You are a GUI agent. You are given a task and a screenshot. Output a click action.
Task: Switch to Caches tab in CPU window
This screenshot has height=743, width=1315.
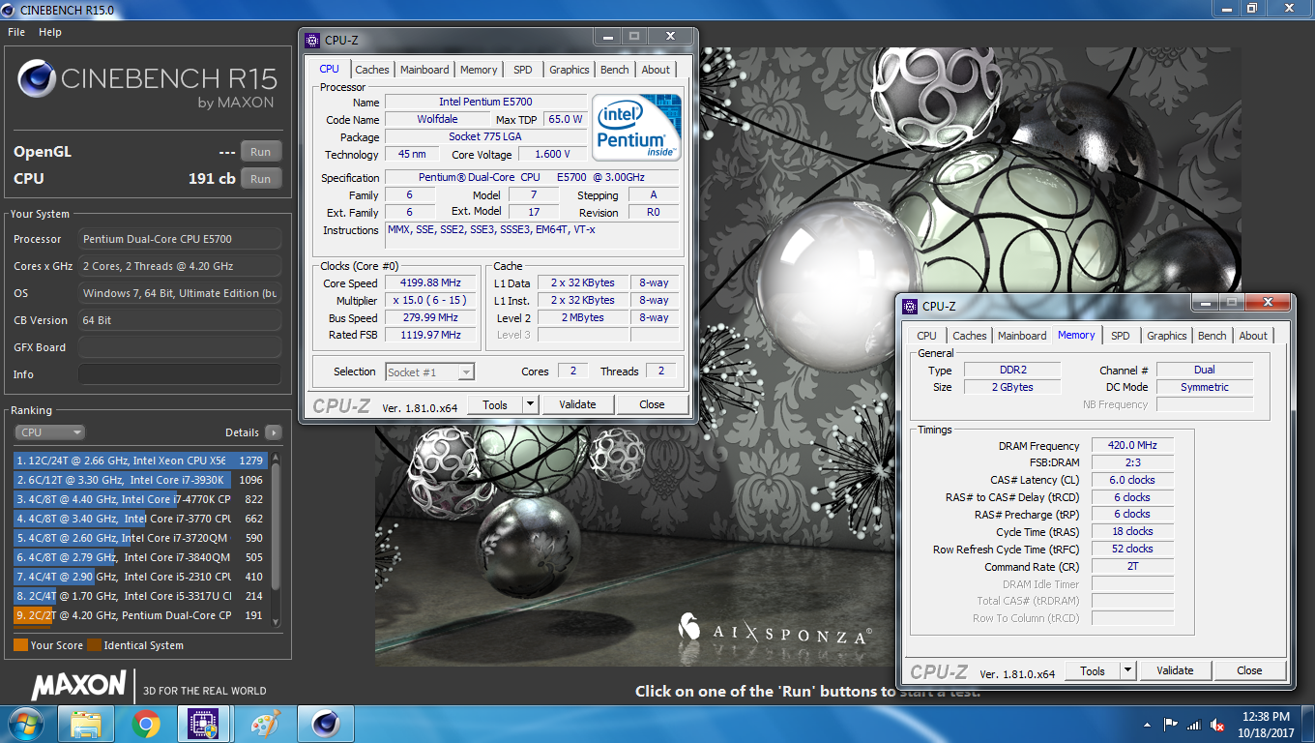coord(371,70)
